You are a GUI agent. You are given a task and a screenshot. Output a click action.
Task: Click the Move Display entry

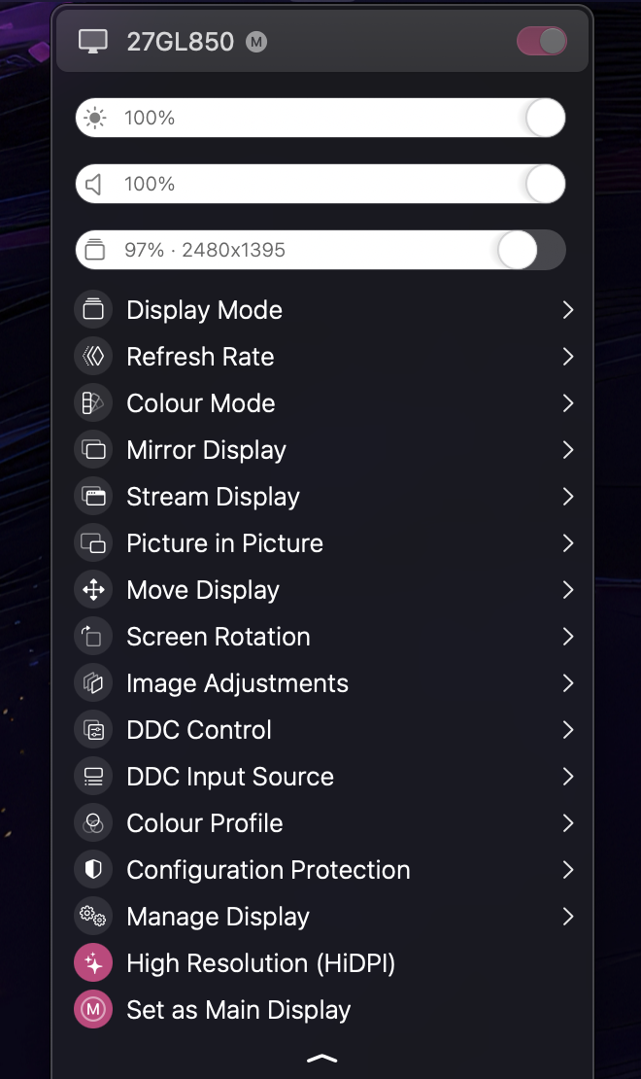point(203,590)
